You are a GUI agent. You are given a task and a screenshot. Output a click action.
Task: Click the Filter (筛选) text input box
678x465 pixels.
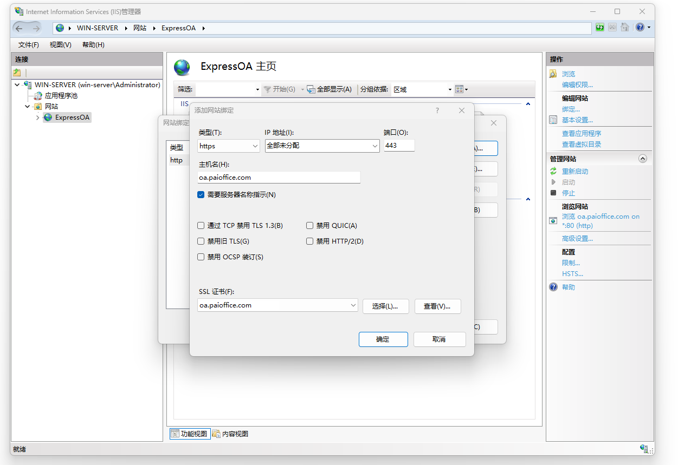(224, 89)
